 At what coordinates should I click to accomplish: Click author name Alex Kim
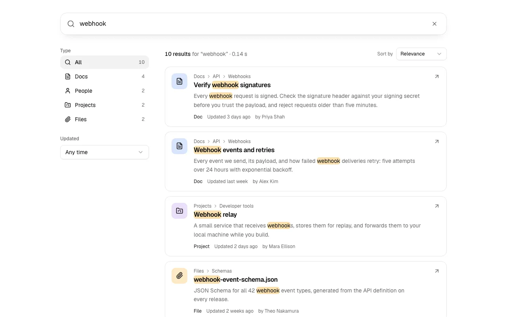pos(269,181)
